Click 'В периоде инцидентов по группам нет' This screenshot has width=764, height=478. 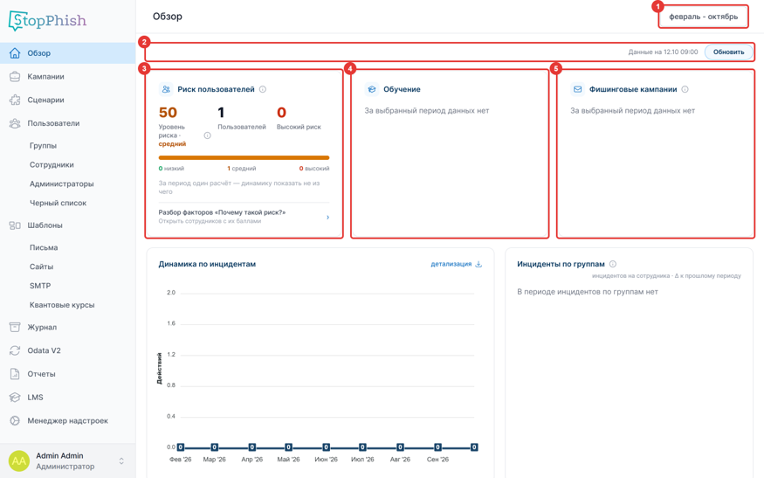point(587,292)
